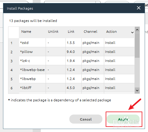The image size is (148, 132).
Task: Click the Channel column header
Action: pos(90,32)
